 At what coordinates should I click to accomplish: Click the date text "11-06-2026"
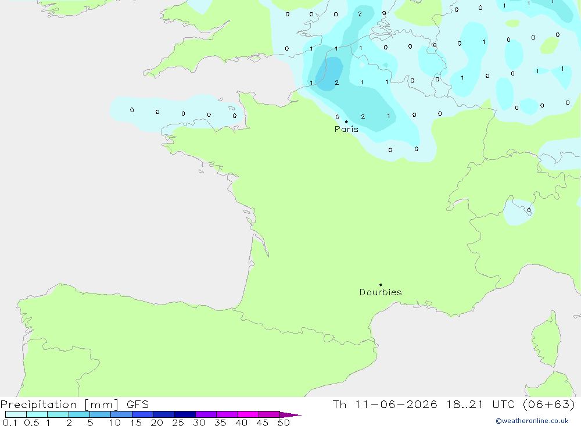pyautogui.click(x=396, y=404)
